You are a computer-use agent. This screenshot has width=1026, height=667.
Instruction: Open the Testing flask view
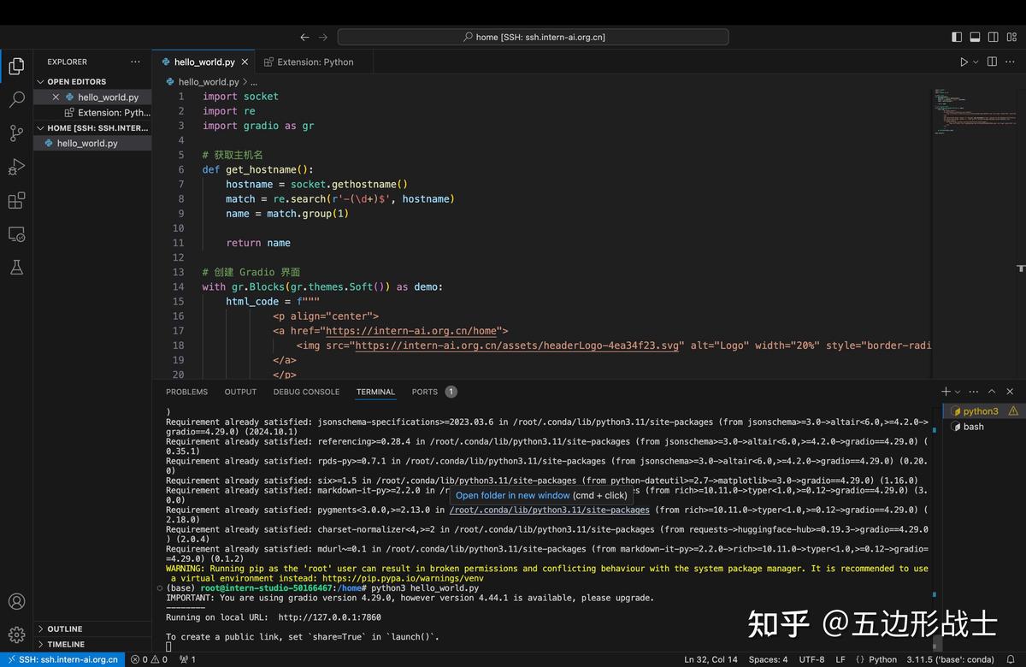[16, 268]
